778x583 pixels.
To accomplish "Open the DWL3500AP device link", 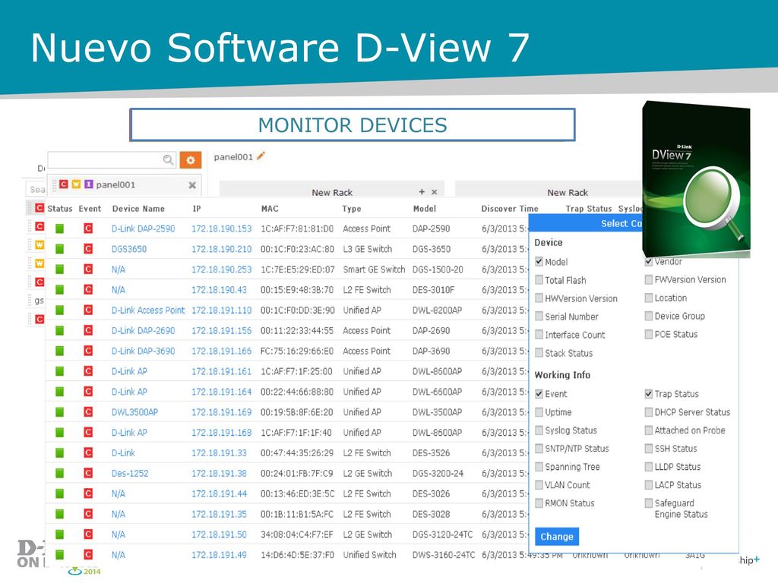I will [x=135, y=412].
